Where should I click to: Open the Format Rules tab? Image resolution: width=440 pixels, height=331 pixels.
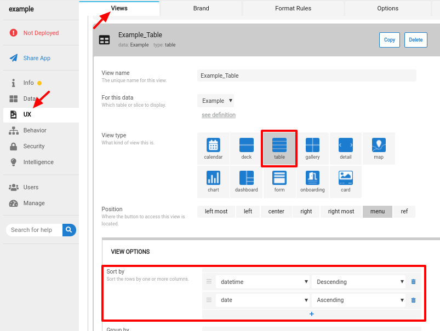coord(293,8)
